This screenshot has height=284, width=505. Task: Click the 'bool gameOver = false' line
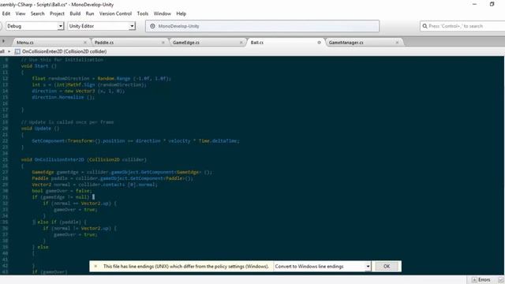coord(62,191)
